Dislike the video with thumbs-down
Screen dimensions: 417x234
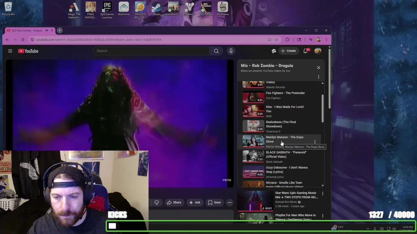coord(157,202)
